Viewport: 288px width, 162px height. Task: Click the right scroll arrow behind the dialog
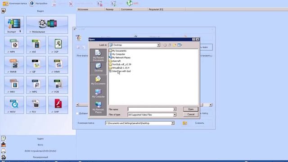211,105
